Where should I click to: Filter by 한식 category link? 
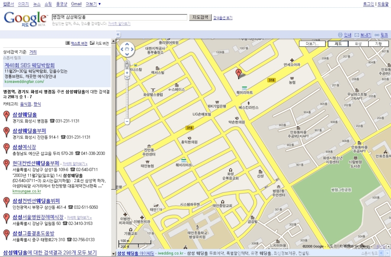[37, 104]
